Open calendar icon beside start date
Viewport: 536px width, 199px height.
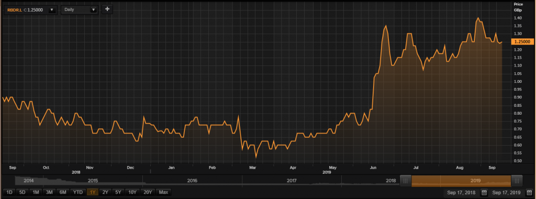click(x=484, y=193)
